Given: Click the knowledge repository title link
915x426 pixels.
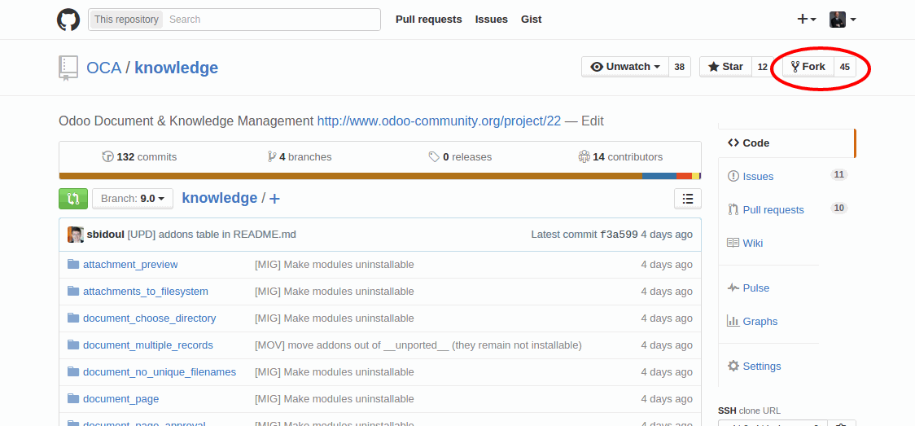Looking at the screenshot, I should point(176,68).
